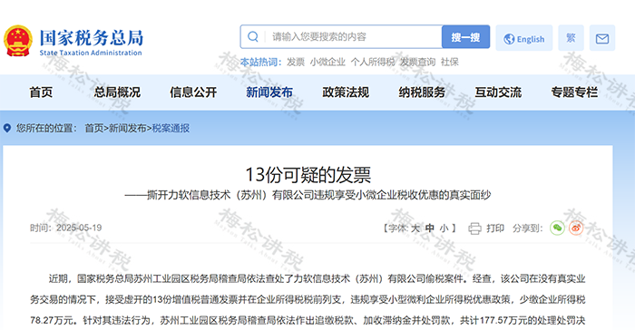This screenshot has height=330, width=635.
Task: Click hot keyword 小微企业
Action: (x=327, y=62)
